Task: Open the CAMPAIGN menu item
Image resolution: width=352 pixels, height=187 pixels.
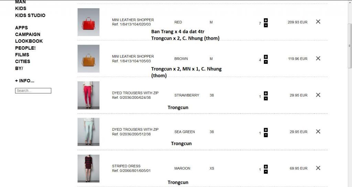Action: pos(28,35)
